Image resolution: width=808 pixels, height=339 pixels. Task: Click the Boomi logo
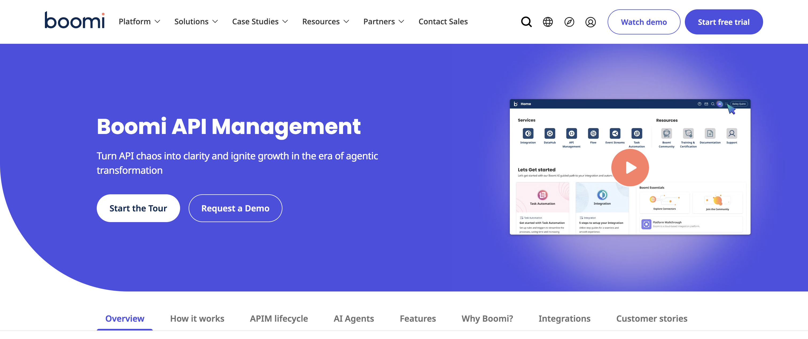tap(75, 20)
